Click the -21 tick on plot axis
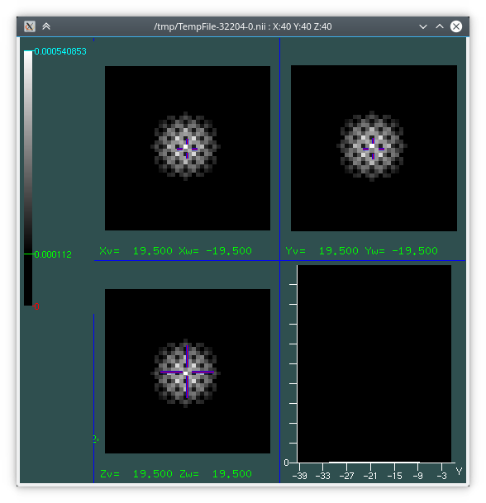This screenshot has height=503, width=486. pos(370,476)
